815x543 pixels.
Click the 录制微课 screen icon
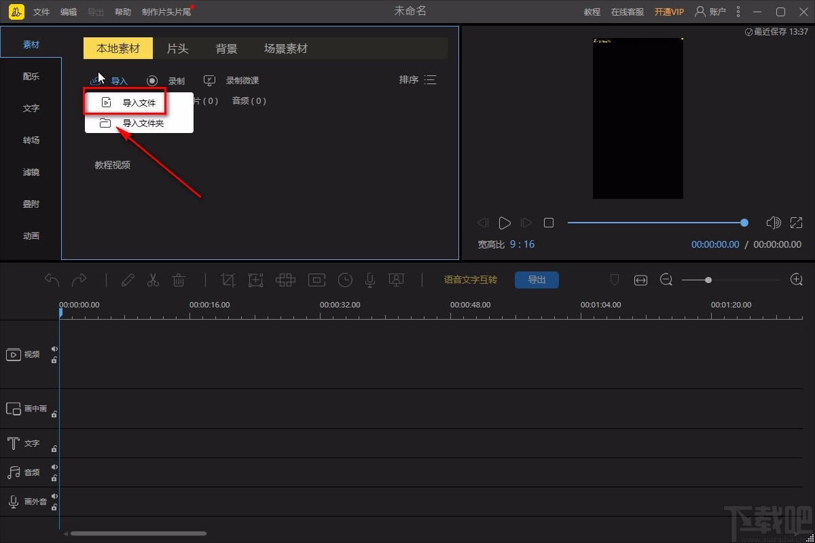click(x=210, y=81)
